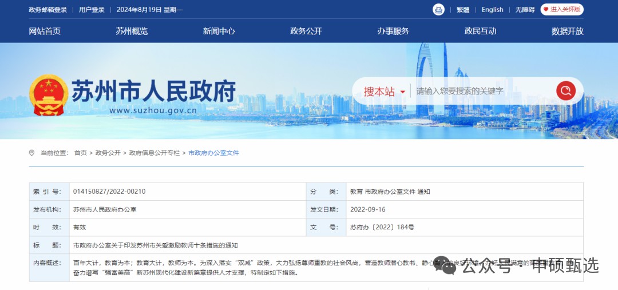
Task: Click the location pin icon before 当前位置
Action: click(31, 153)
